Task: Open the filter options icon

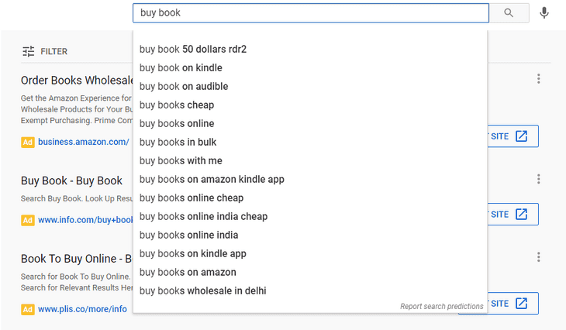Action: point(29,51)
